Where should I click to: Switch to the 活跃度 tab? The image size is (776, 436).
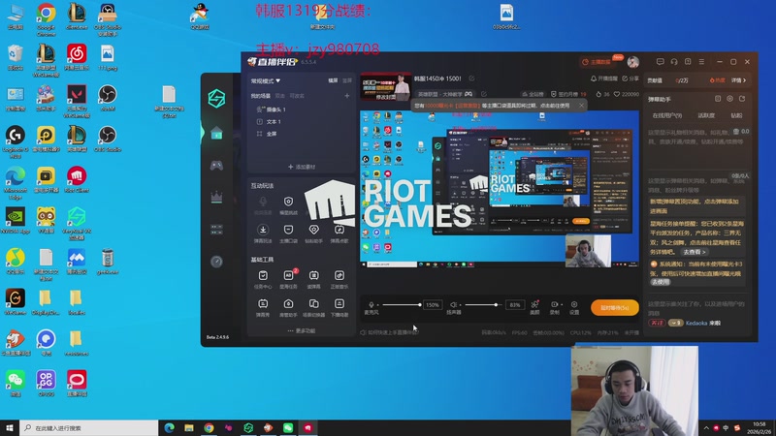click(706, 115)
